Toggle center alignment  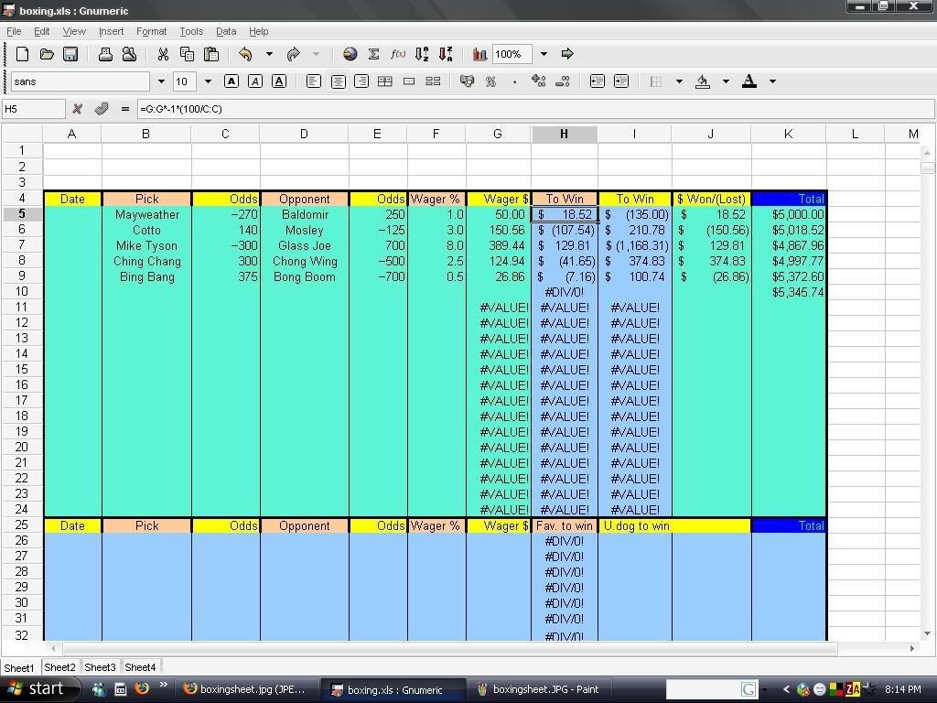[338, 81]
